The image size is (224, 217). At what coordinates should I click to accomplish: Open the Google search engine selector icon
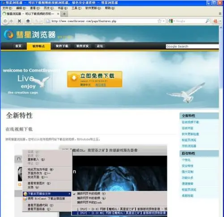[x=170, y=21]
